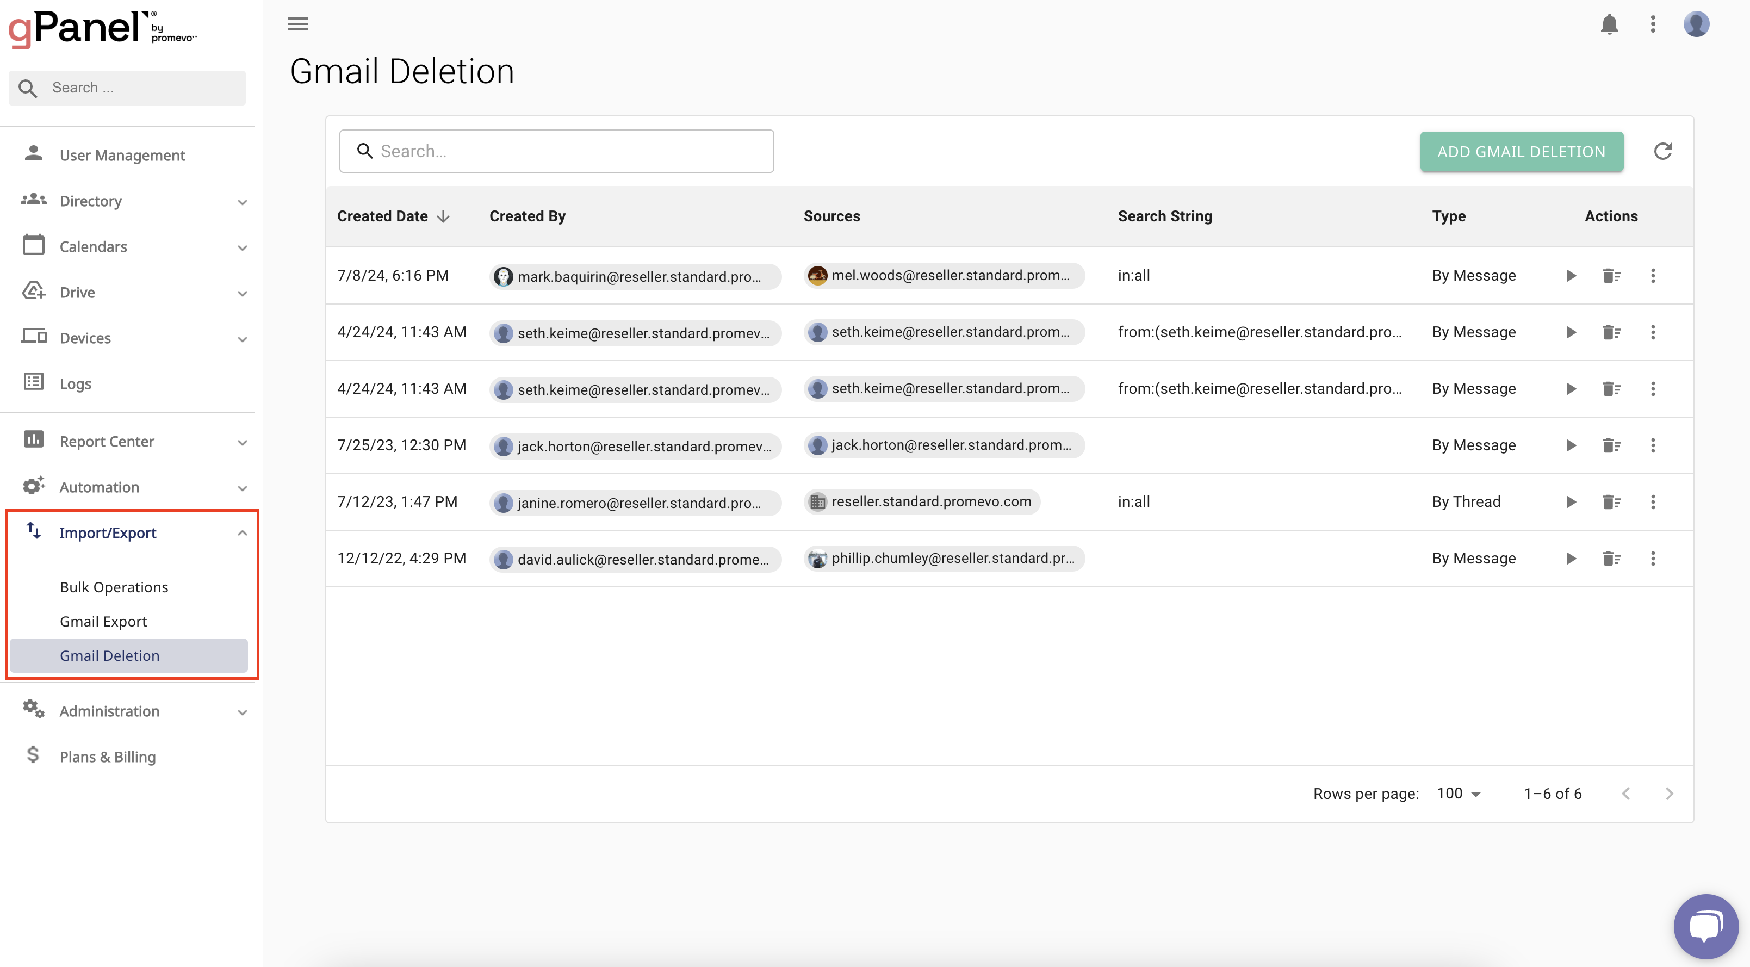Click the Search String column header
Image resolution: width=1750 pixels, height=967 pixels.
[x=1164, y=216]
